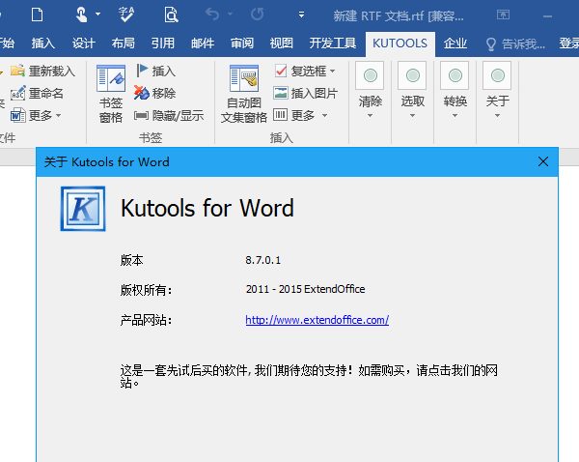Switch to the Enterprise (企业) tab
The width and height of the screenshot is (579, 462).
pos(455,43)
